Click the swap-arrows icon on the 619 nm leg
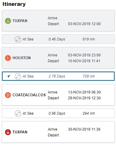Image resolution: width=116 pixels, height=145 pixels. (18, 39)
